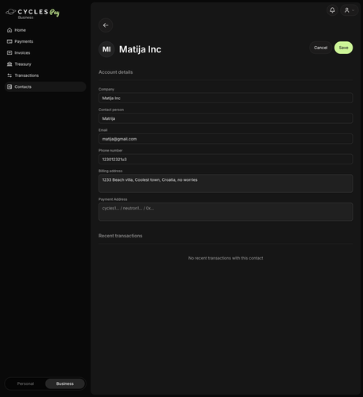Open Payments in the sidebar
Viewport: 363px width, 397px height.
click(x=45, y=41)
